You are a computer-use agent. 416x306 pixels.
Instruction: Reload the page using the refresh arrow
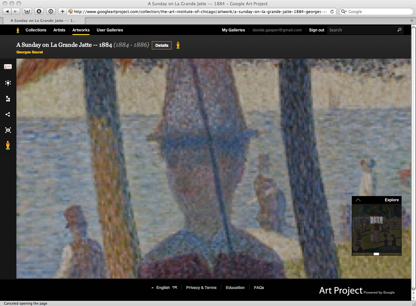pos(332,11)
